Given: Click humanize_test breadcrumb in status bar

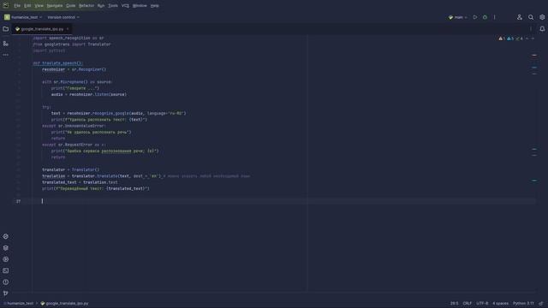Looking at the screenshot, I should [x=19, y=304].
